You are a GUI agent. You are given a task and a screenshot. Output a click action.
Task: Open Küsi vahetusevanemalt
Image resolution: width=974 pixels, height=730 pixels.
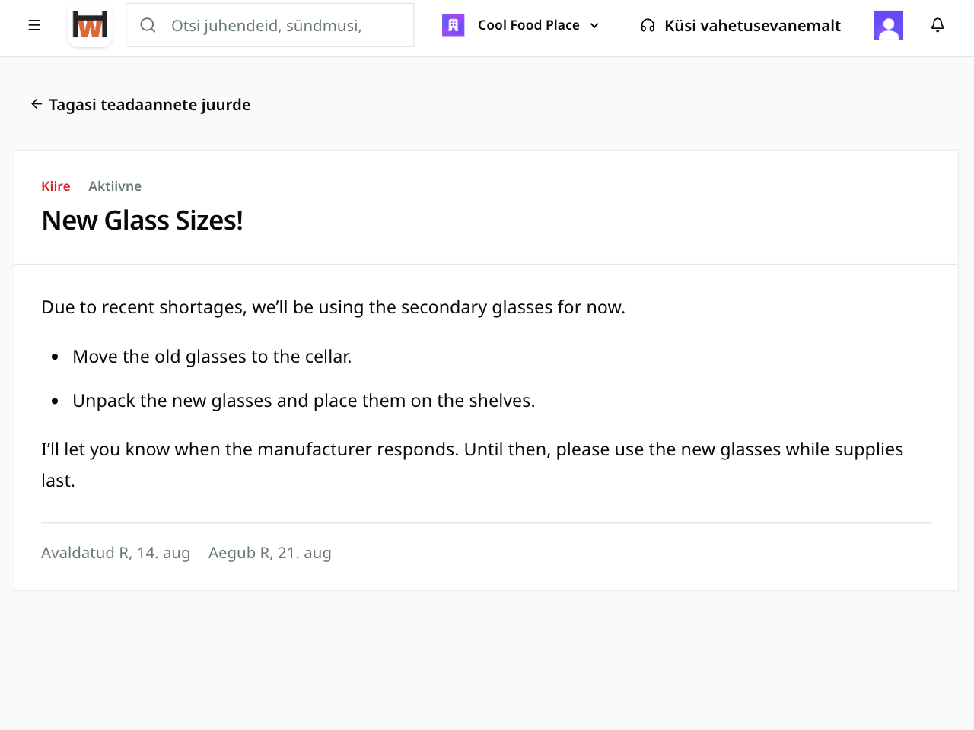tap(740, 25)
